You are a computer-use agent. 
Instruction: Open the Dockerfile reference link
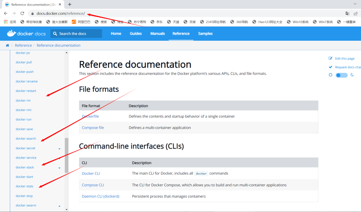point(90,116)
